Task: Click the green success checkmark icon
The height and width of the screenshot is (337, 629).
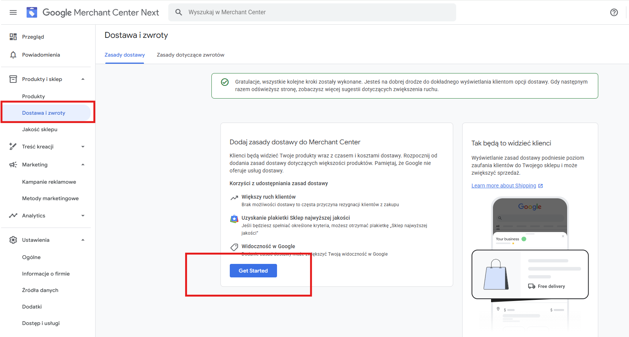Action: tap(225, 82)
